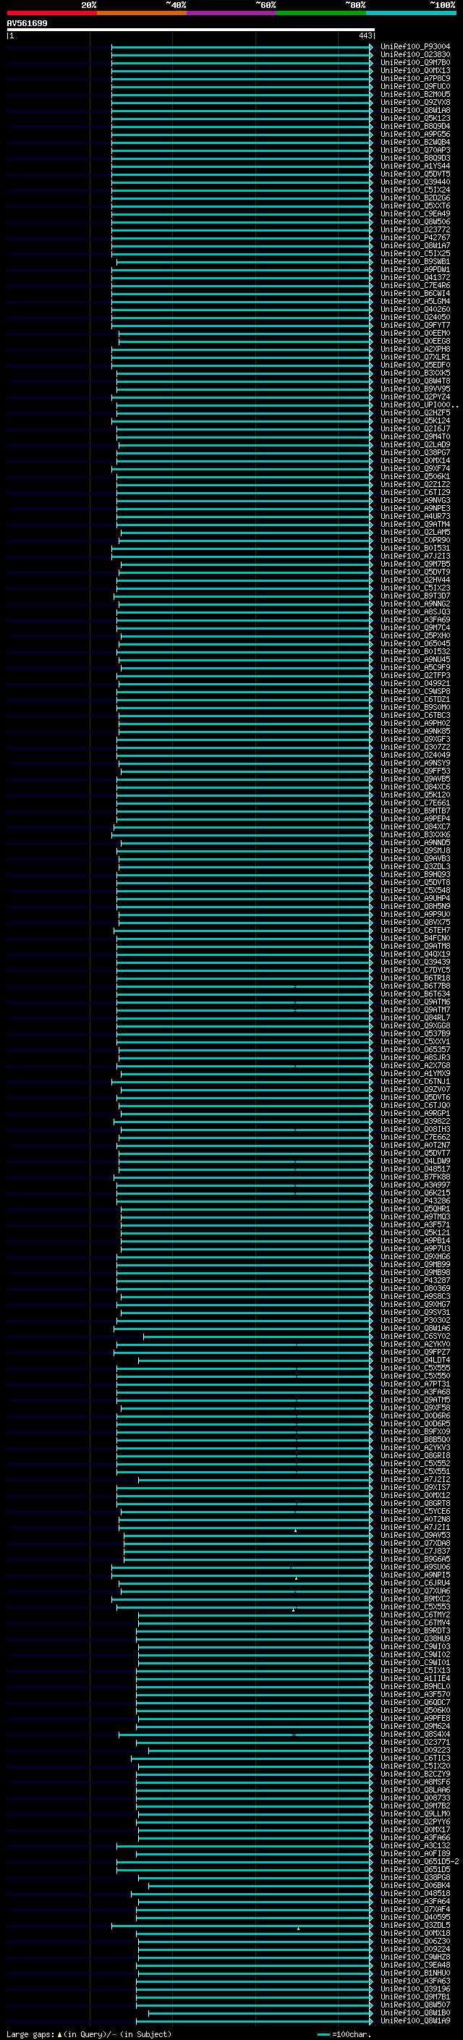The width and height of the screenshot is (463, 2040).
Task: Click hit label UniRef100_C9EA49
Action: (415, 213)
